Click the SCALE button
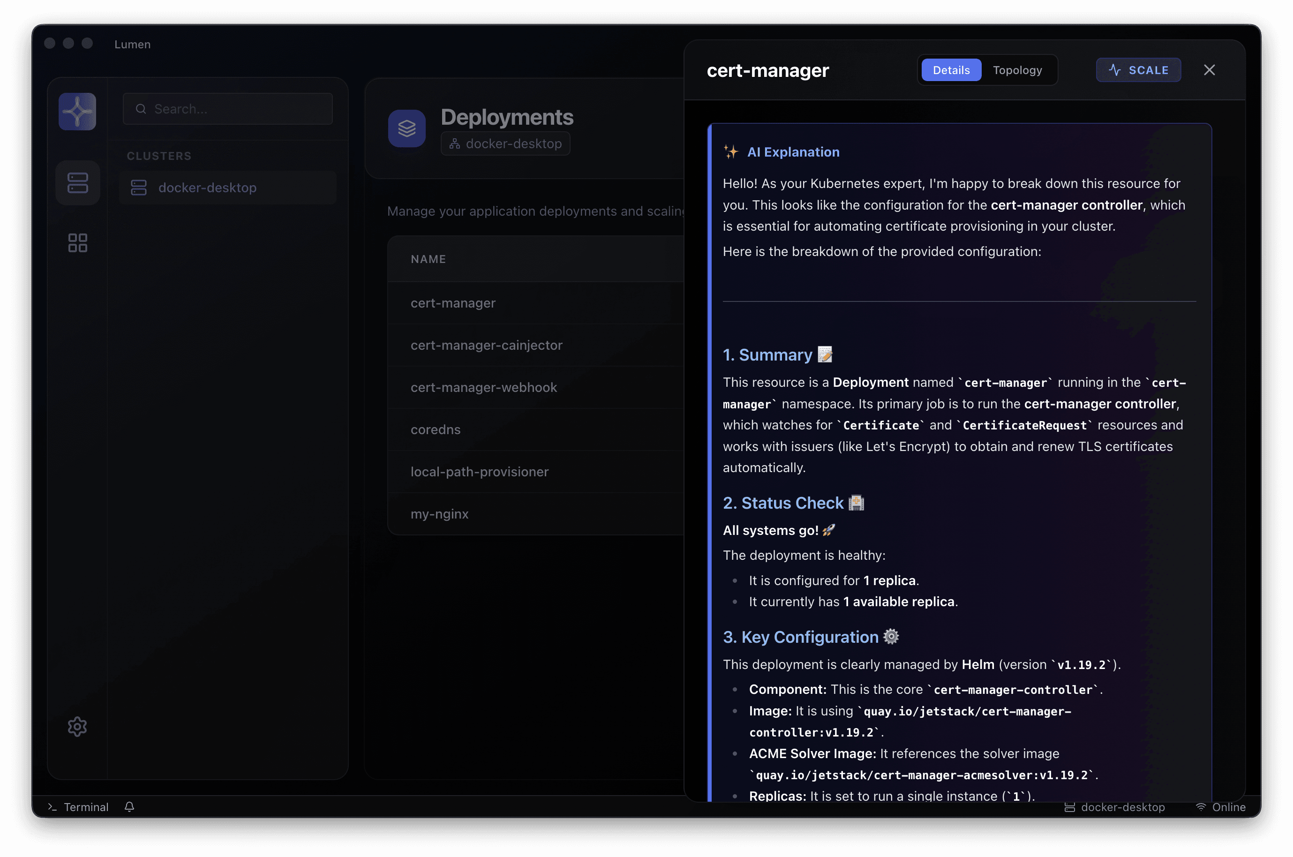This screenshot has height=857, width=1293. click(x=1138, y=69)
